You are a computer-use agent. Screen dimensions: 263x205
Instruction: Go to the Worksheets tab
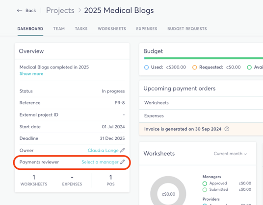[112, 29]
